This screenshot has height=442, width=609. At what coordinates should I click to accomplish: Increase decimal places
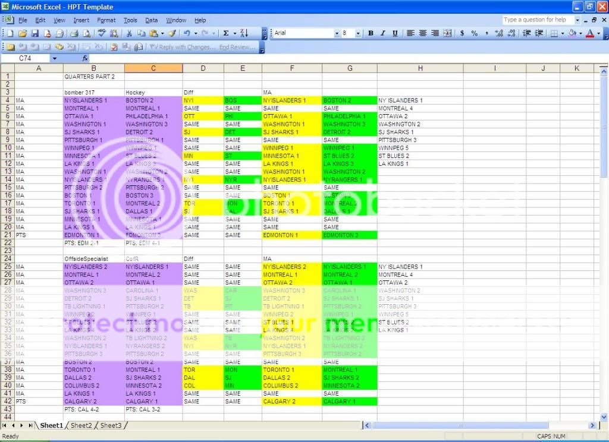499,33
